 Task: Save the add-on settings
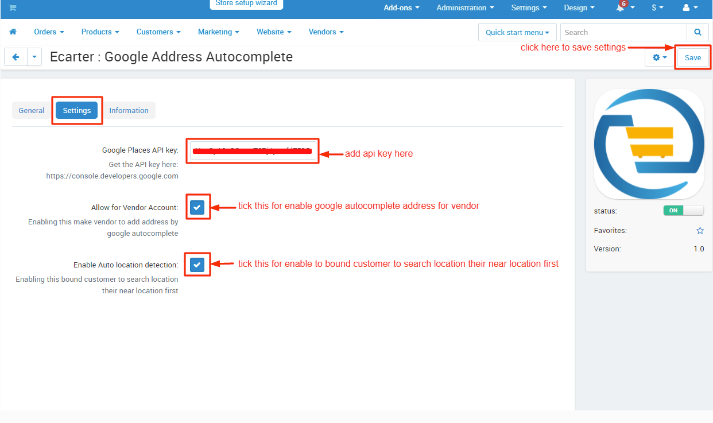pos(692,57)
